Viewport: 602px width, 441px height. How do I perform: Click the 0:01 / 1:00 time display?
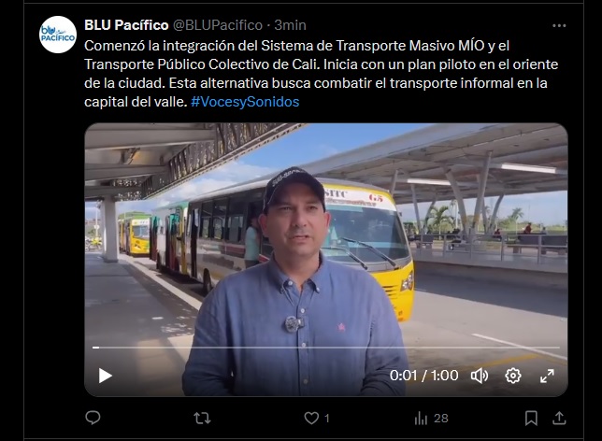click(x=423, y=376)
